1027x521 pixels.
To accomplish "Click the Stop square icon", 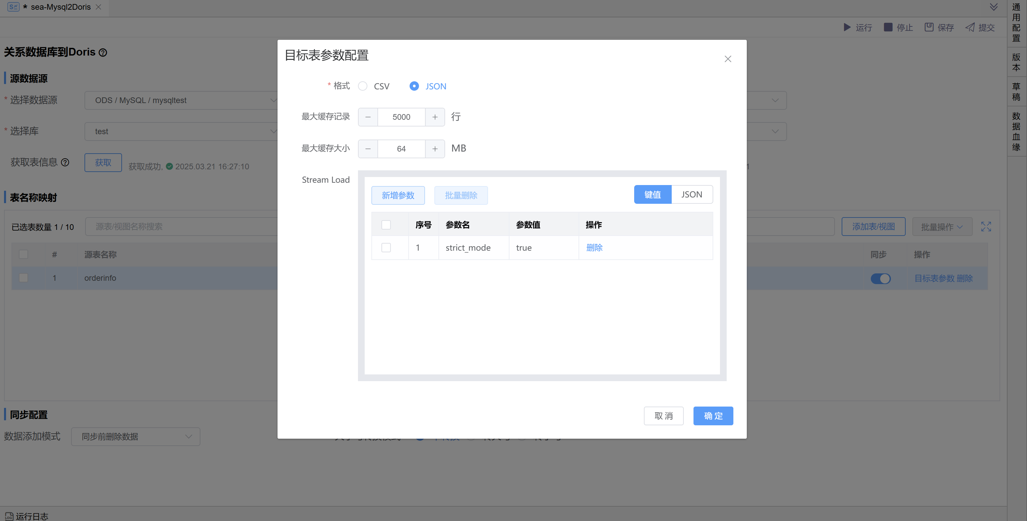I will (888, 27).
